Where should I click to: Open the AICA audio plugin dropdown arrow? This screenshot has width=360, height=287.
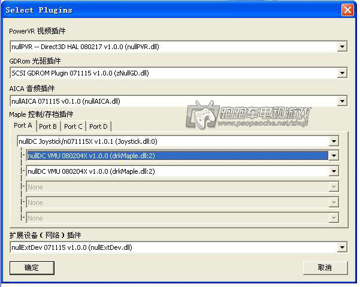coord(342,101)
